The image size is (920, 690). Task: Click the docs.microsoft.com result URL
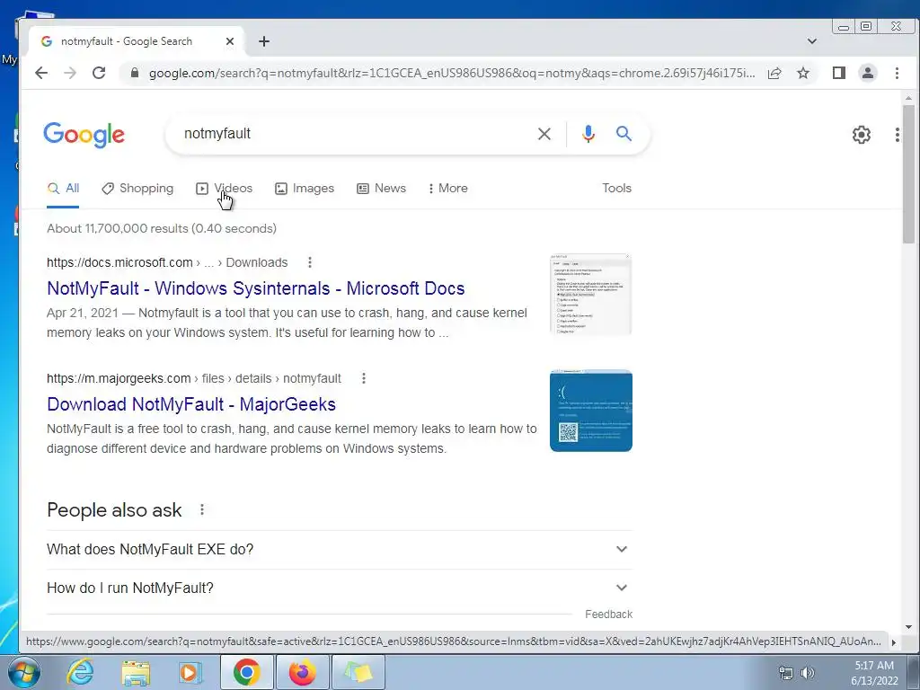tap(167, 262)
